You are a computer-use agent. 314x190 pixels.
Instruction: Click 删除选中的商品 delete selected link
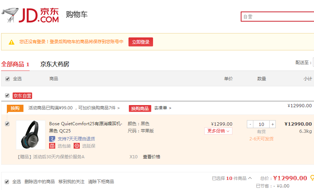(40, 182)
